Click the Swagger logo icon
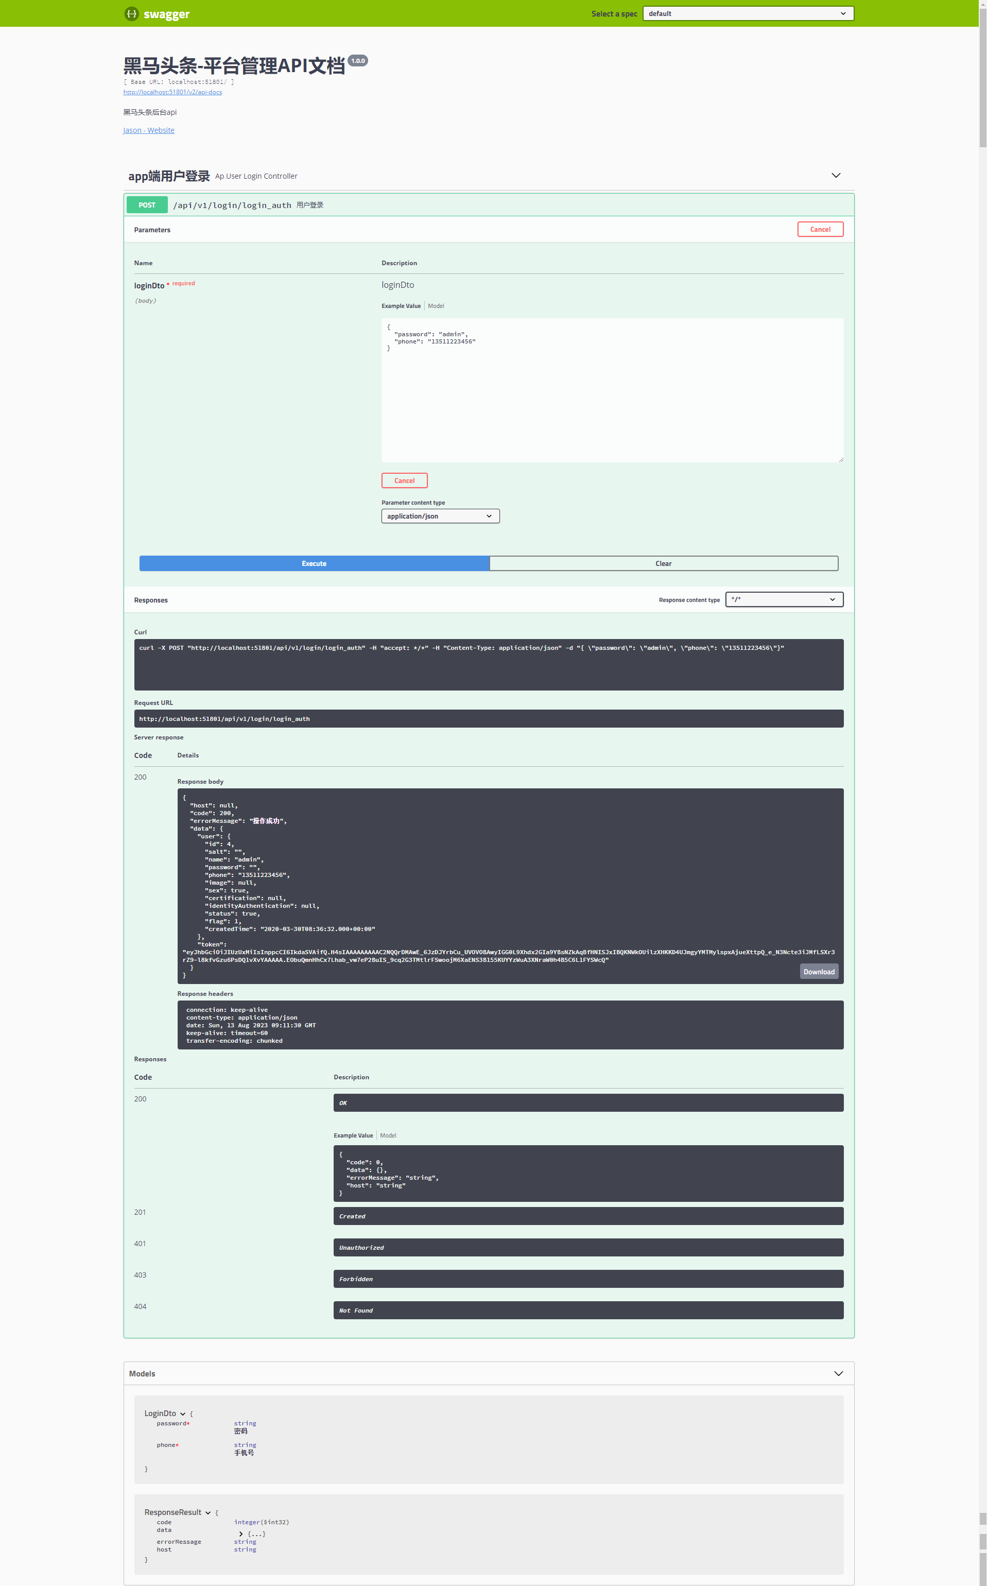The height and width of the screenshot is (1586, 987). 132,14
